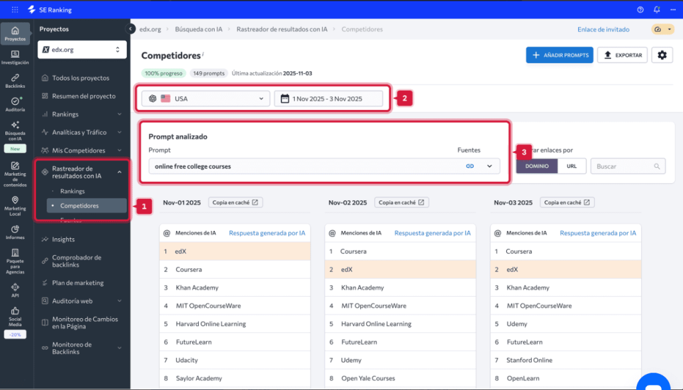
Task: Open the USA country dropdown
Action: coord(205,98)
